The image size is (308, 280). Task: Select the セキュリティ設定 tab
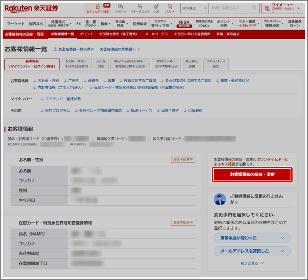[x=216, y=64]
